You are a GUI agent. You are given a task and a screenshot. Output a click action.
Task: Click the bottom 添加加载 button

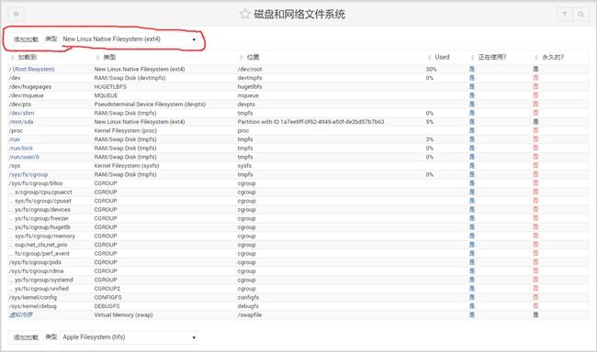click(26, 337)
